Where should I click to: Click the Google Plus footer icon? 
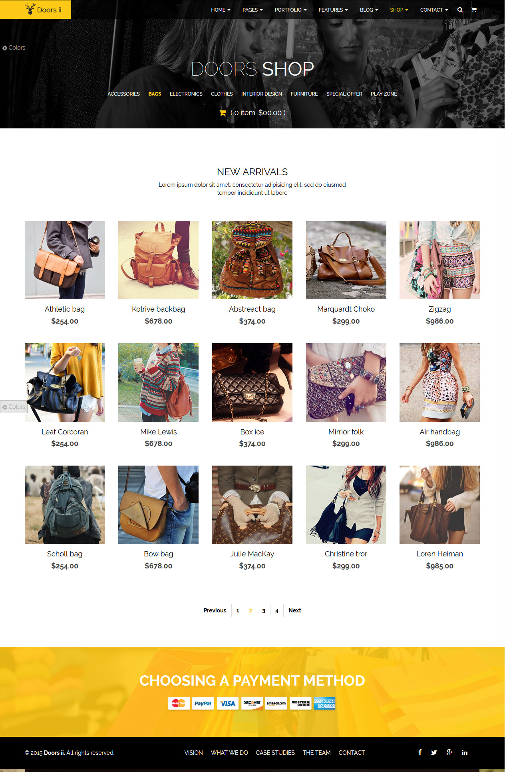[449, 752]
